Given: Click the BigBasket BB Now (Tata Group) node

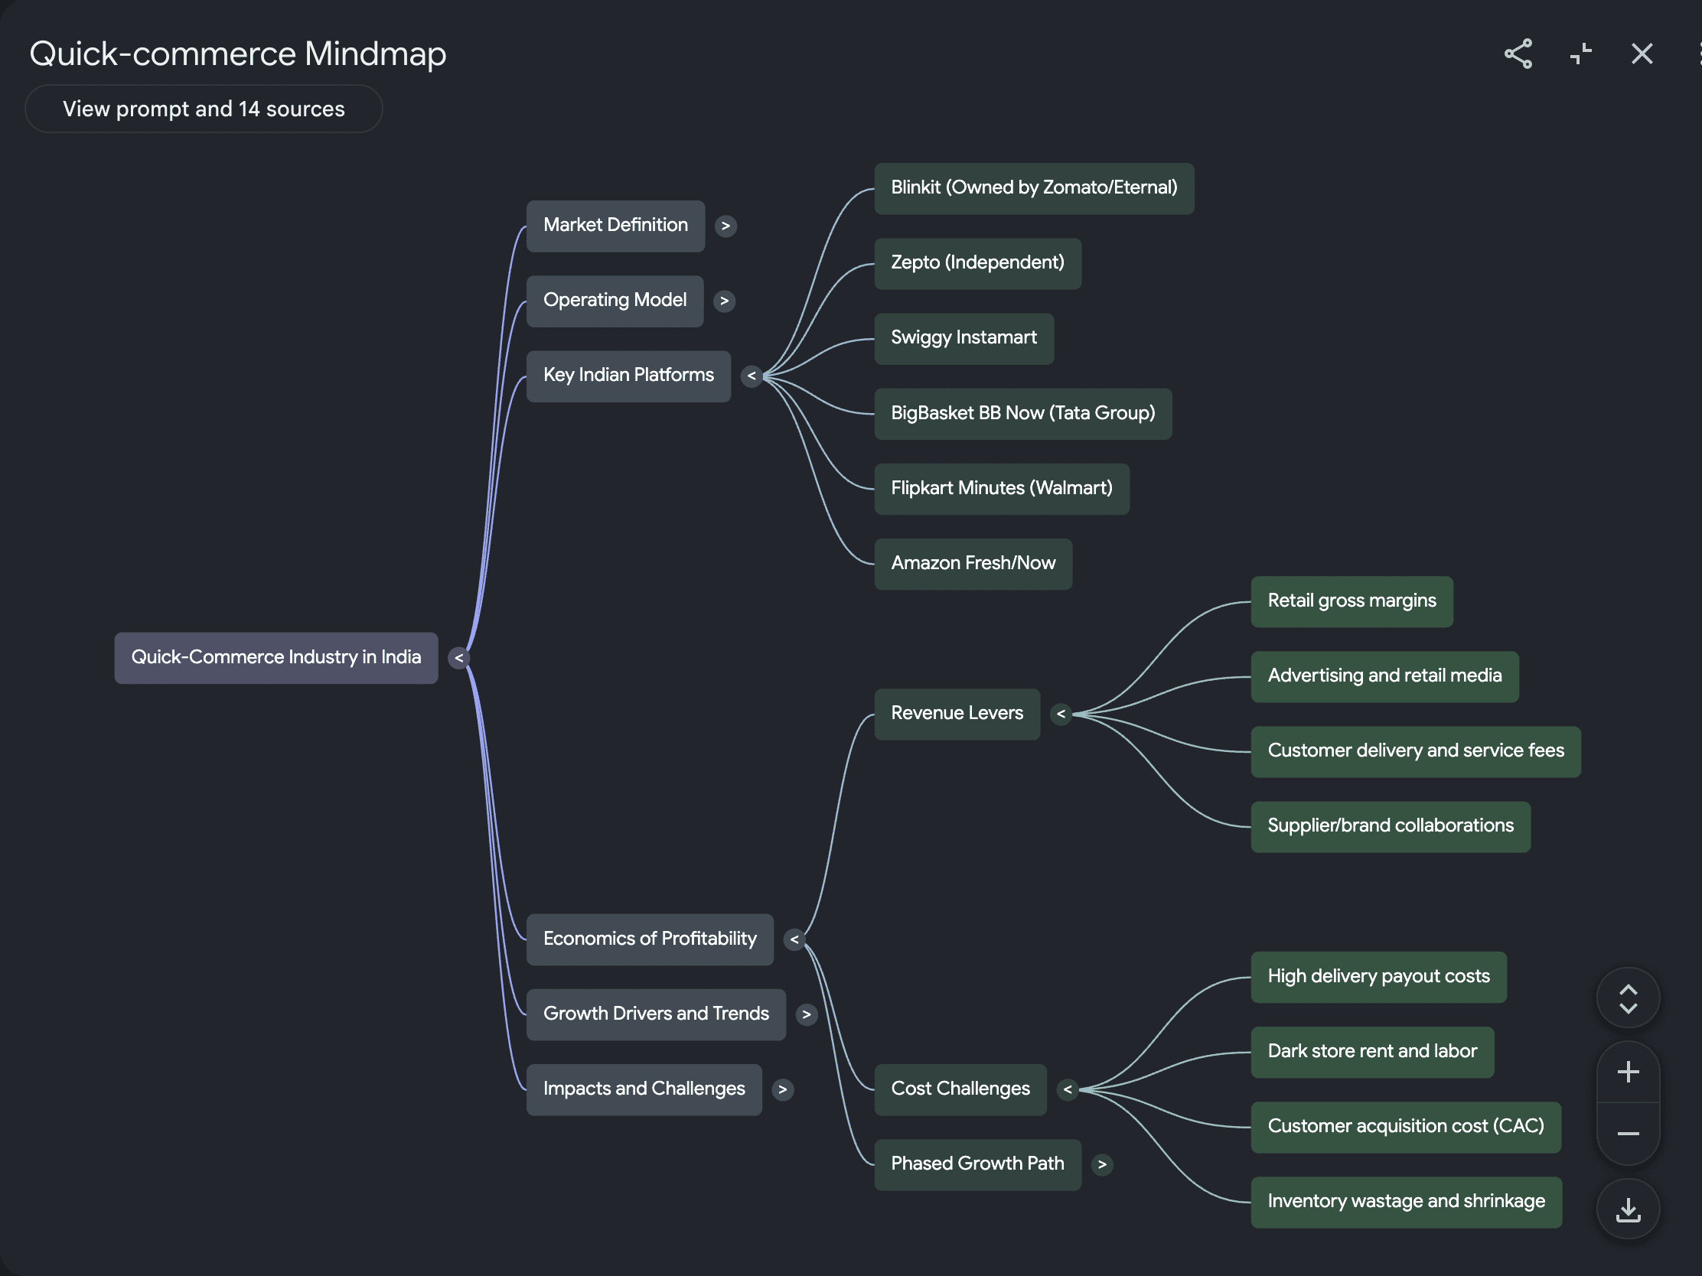Looking at the screenshot, I should [1023, 414].
